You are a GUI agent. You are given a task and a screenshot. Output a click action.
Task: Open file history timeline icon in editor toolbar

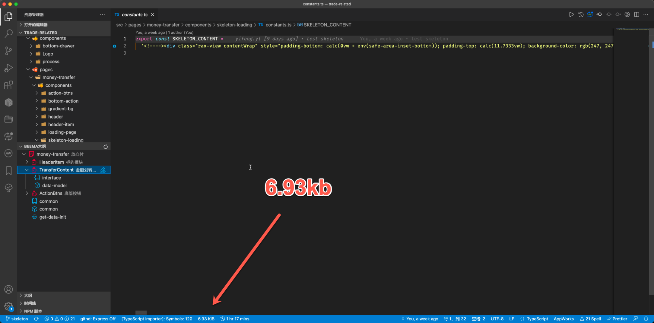[x=581, y=14]
